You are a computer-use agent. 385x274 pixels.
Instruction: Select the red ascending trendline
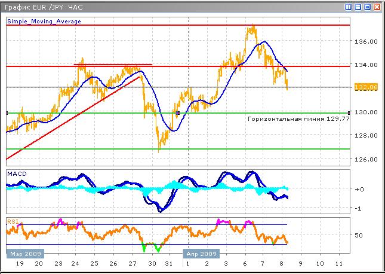[72, 117]
